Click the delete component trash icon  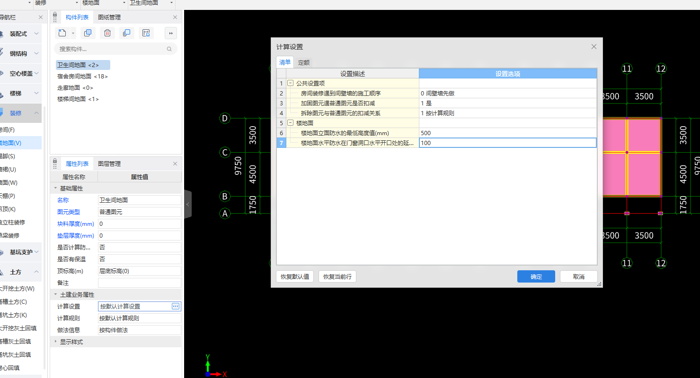coord(107,33)
